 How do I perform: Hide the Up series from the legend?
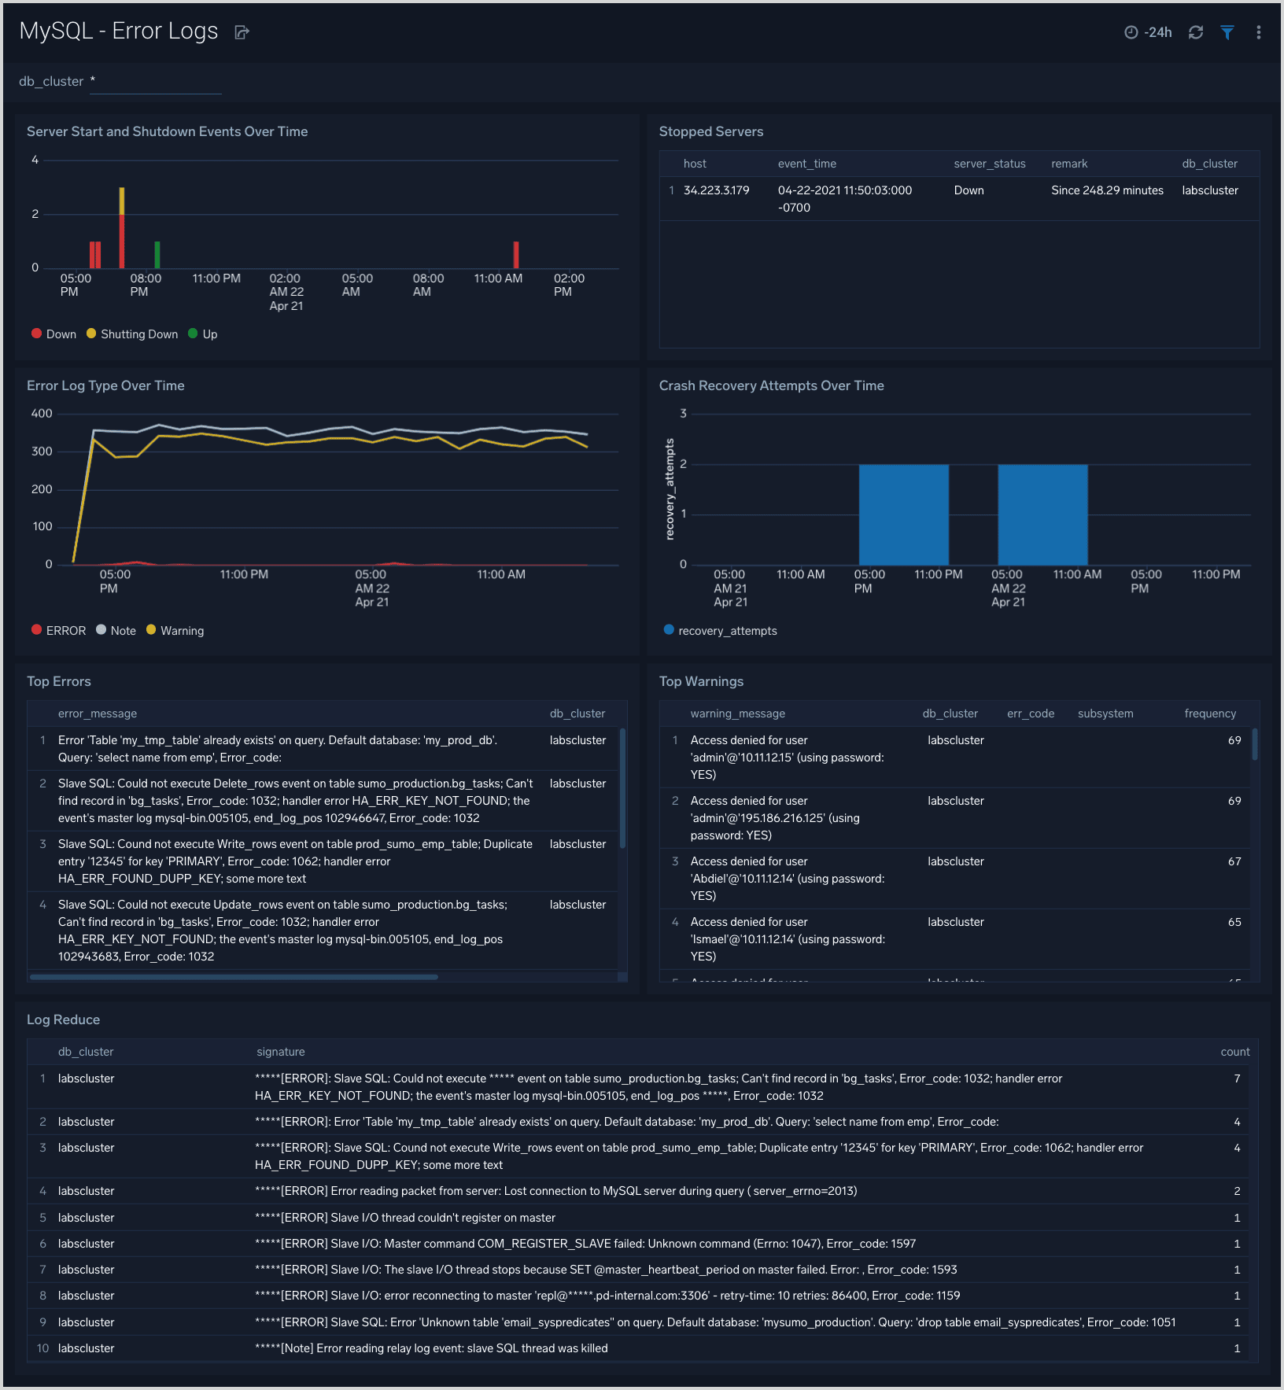[x=202, y=334]
